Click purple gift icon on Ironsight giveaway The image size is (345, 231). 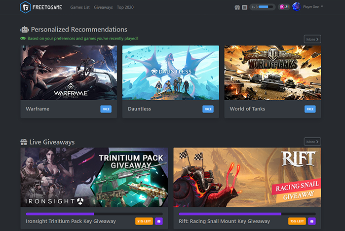(x=159, y=221)
